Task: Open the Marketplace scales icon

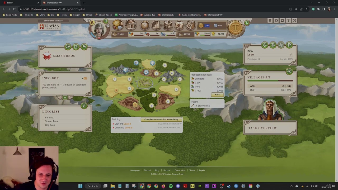Action: pos(265,45)
